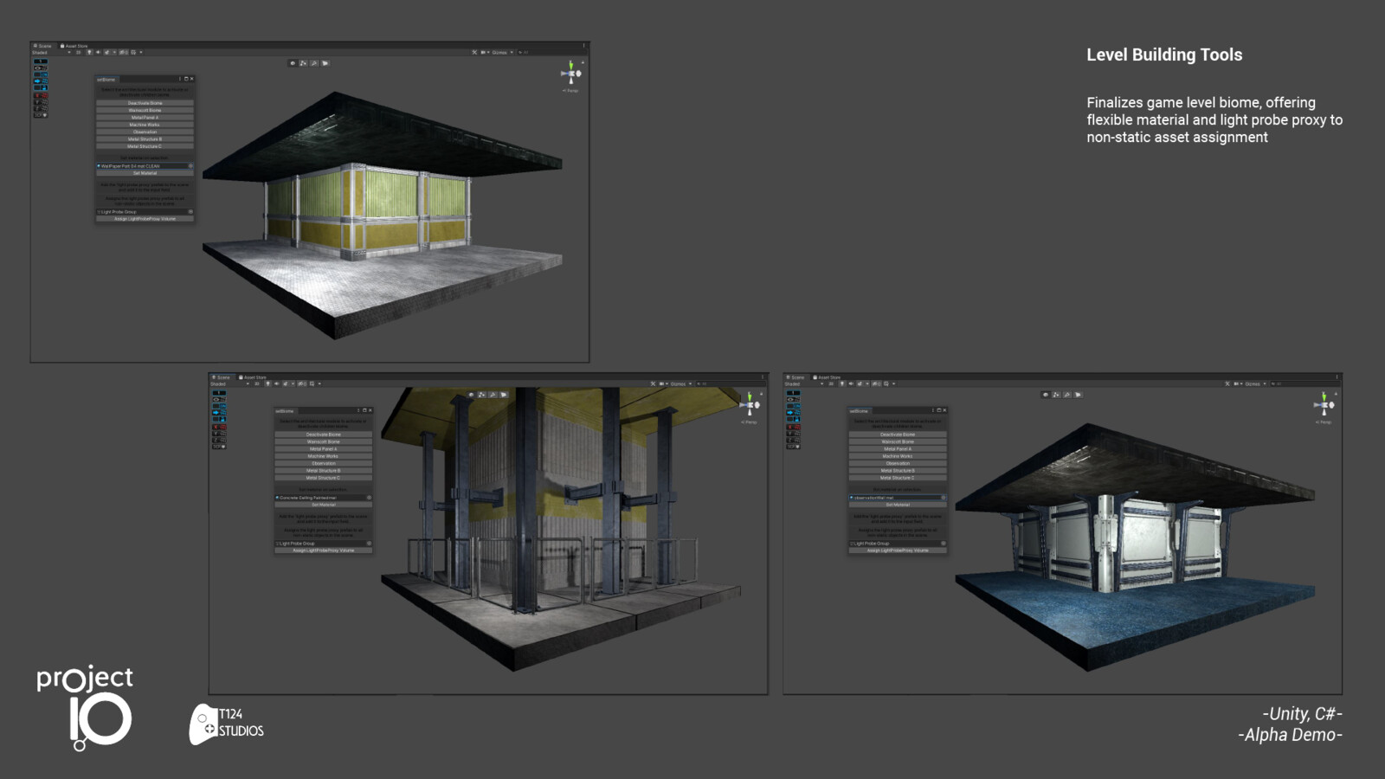Viewport: 1385px width, 779px height.
Task: Open effects dropdown arrow in yellow-wall editor toolbar
Action: (x=114, y=52)
